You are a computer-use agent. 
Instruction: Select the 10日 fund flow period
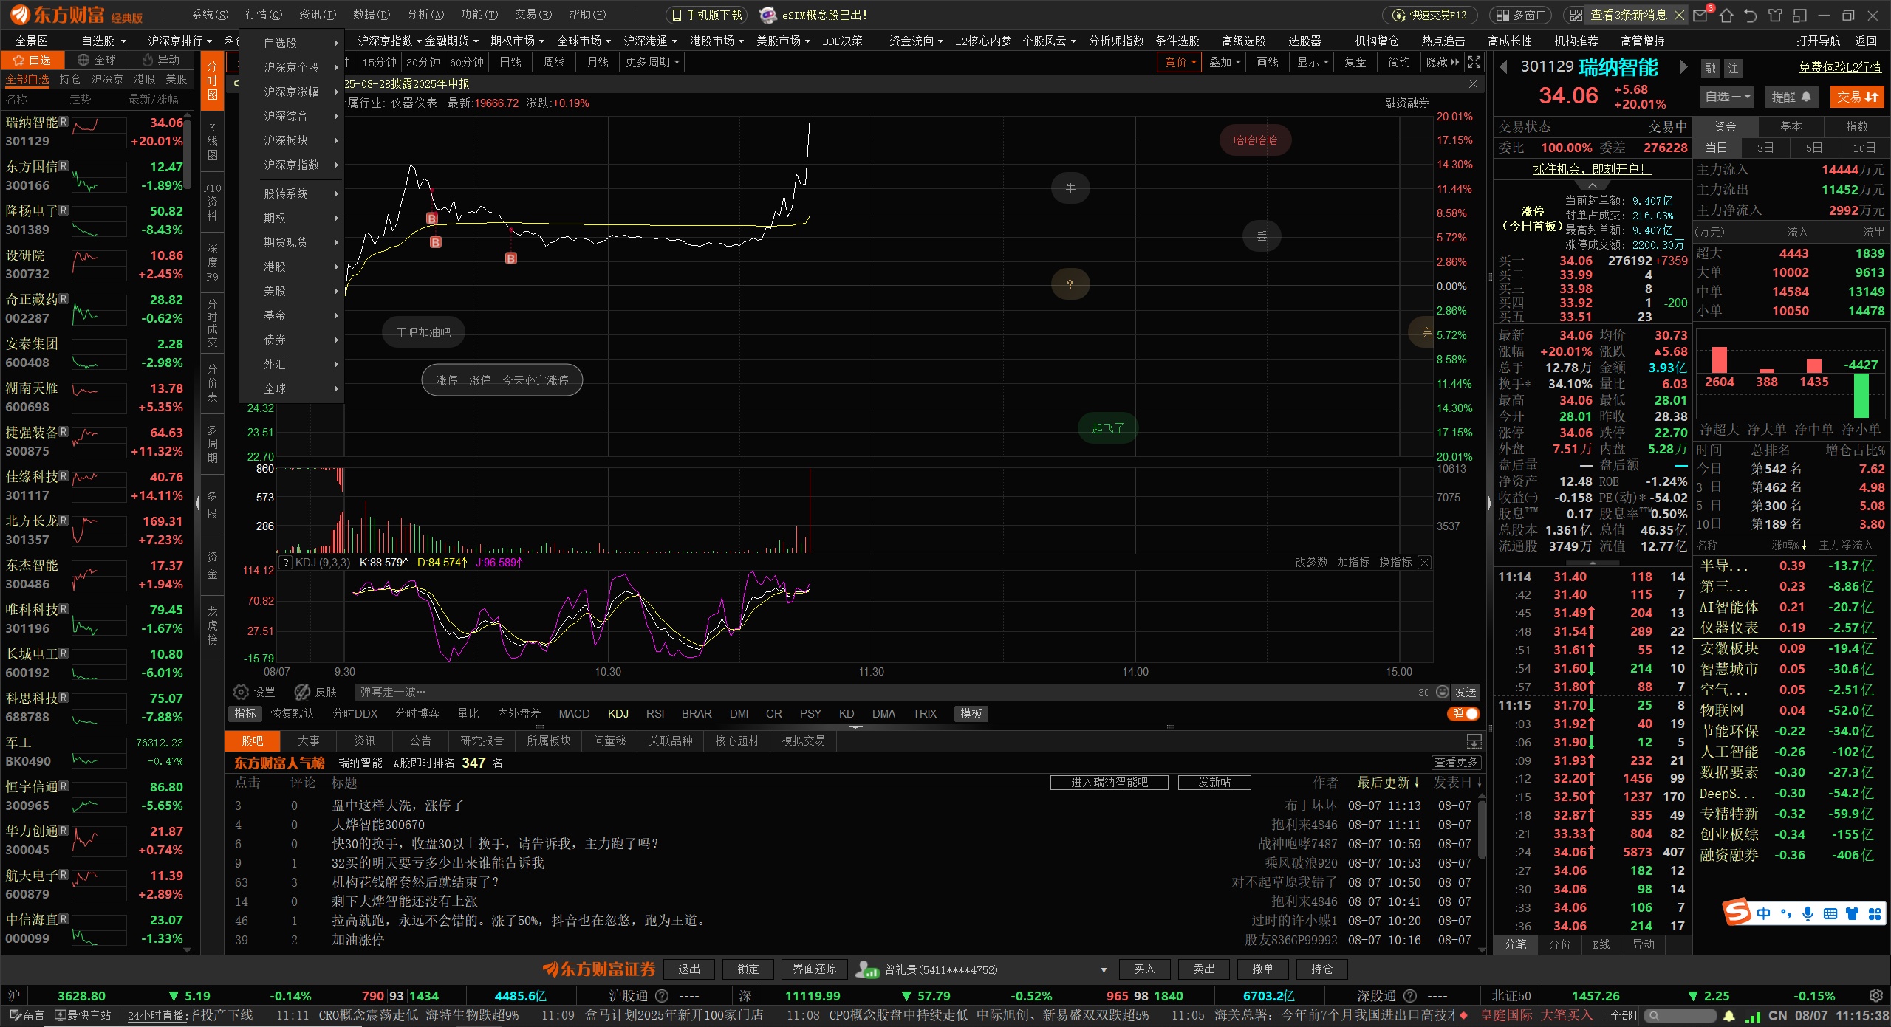point(1864,148)
